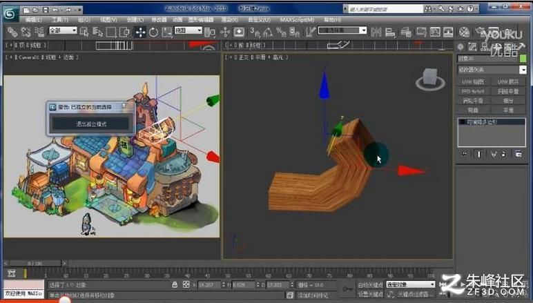This screenshot has height=303, width=533.
Task: Click the 0 / 100 time slider
Action: [x=35, y=263]
